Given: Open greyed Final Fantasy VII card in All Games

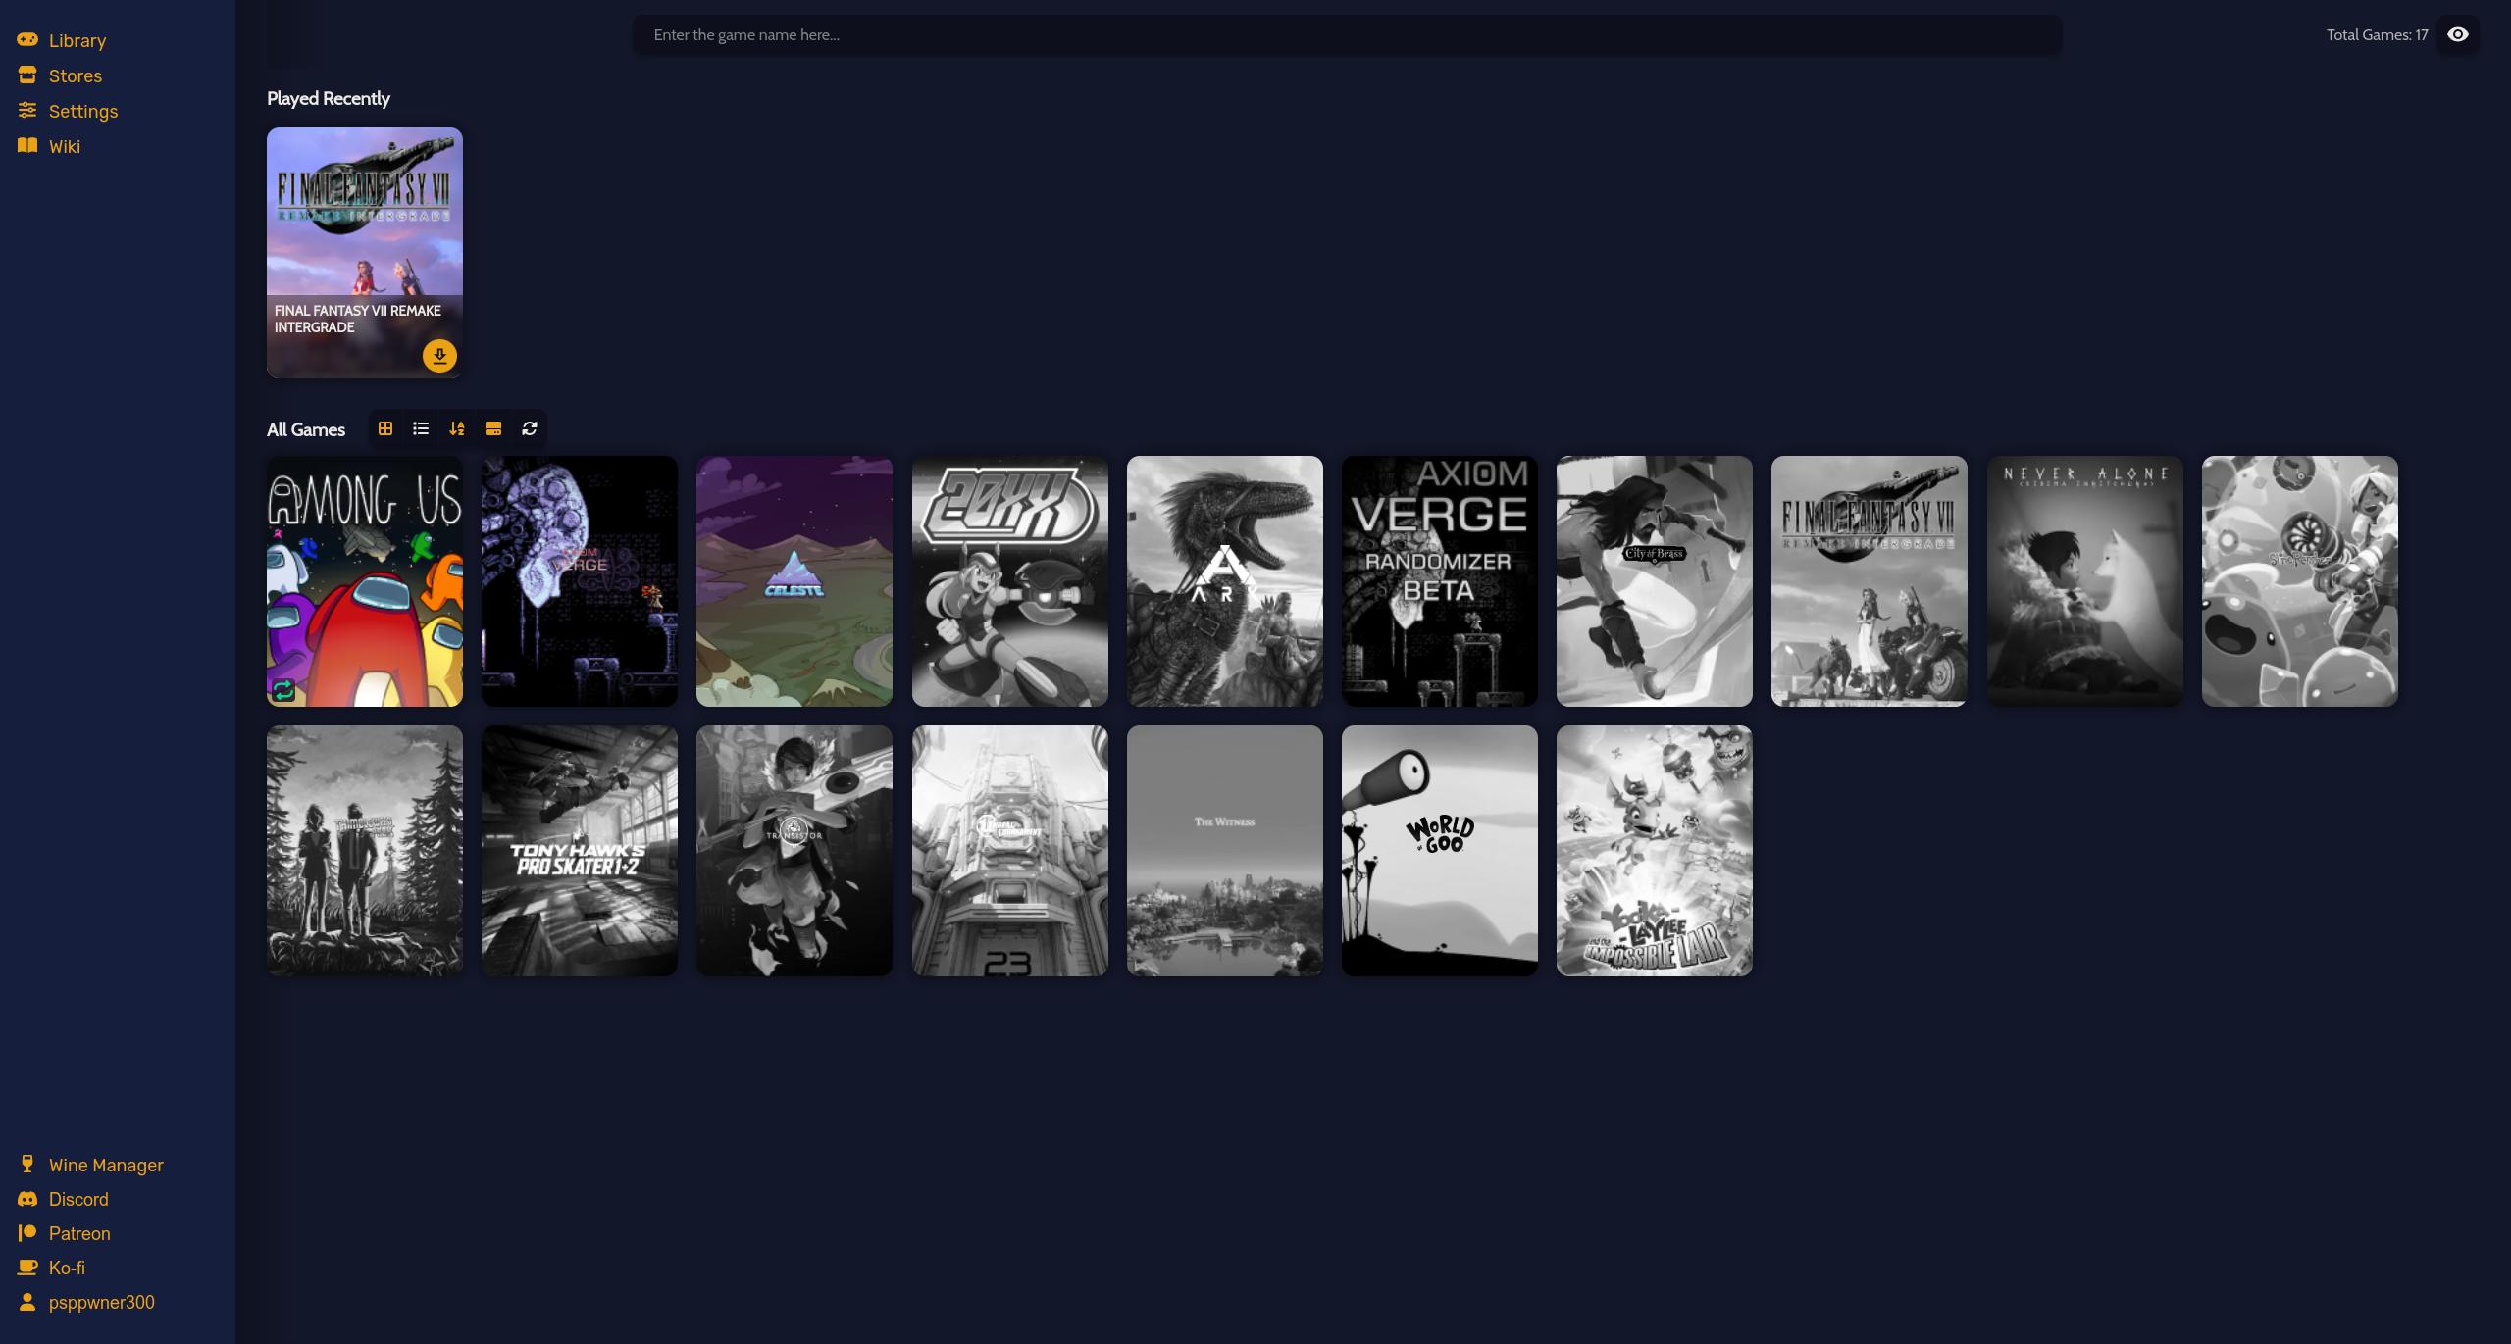Looking at the screenshot, I should pos(1870,581).
